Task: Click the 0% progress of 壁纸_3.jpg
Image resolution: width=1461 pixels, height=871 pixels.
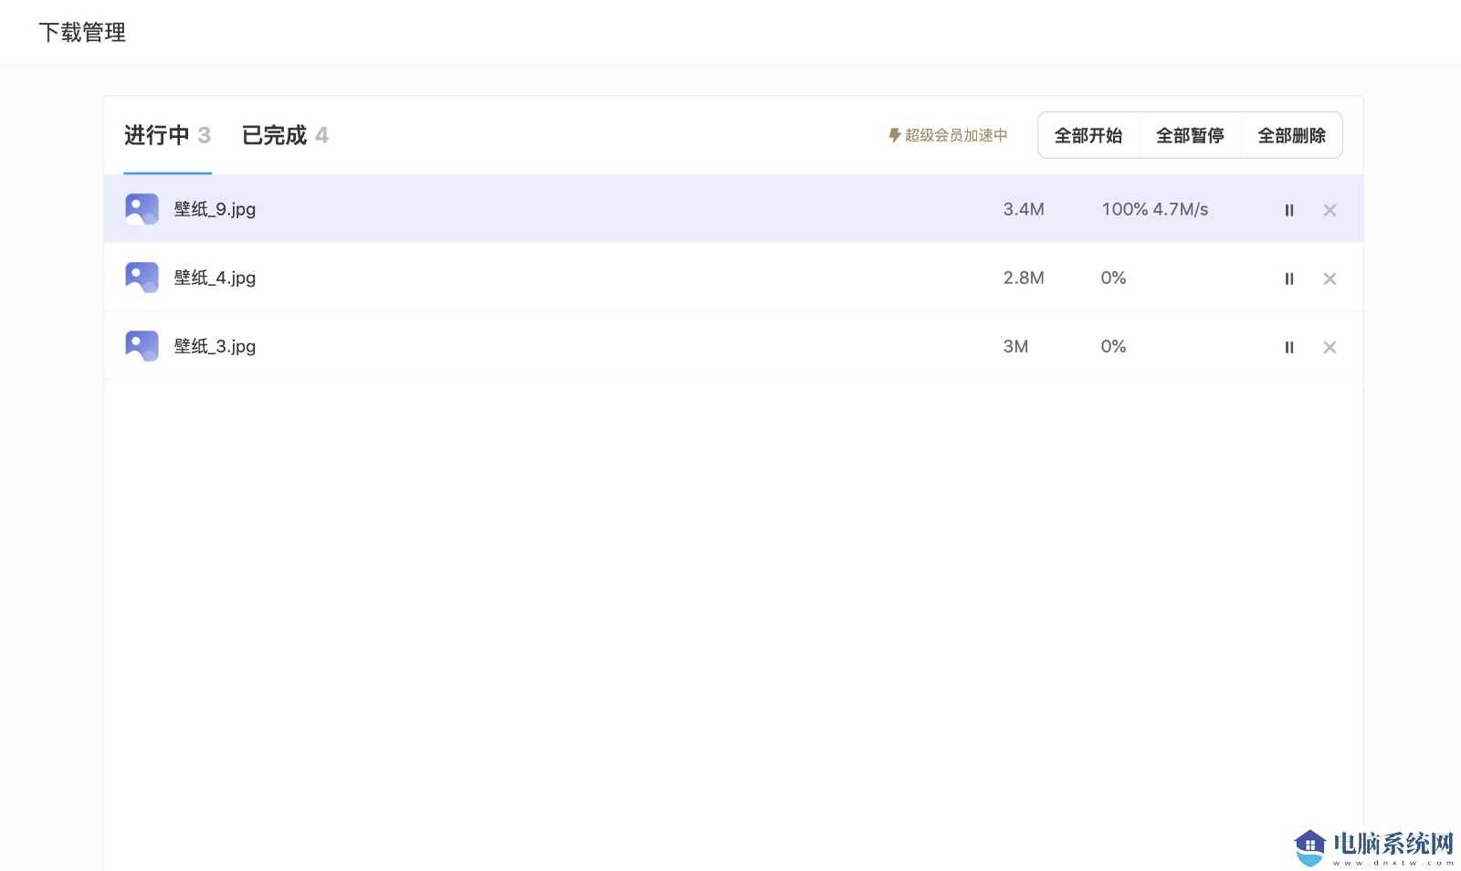Action: tap(1113, 346)
